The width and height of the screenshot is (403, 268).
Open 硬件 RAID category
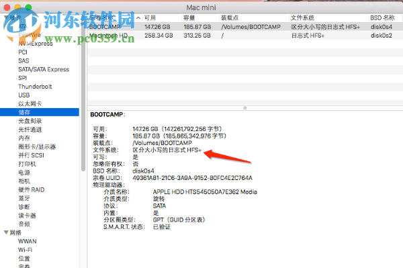(32, 189)
